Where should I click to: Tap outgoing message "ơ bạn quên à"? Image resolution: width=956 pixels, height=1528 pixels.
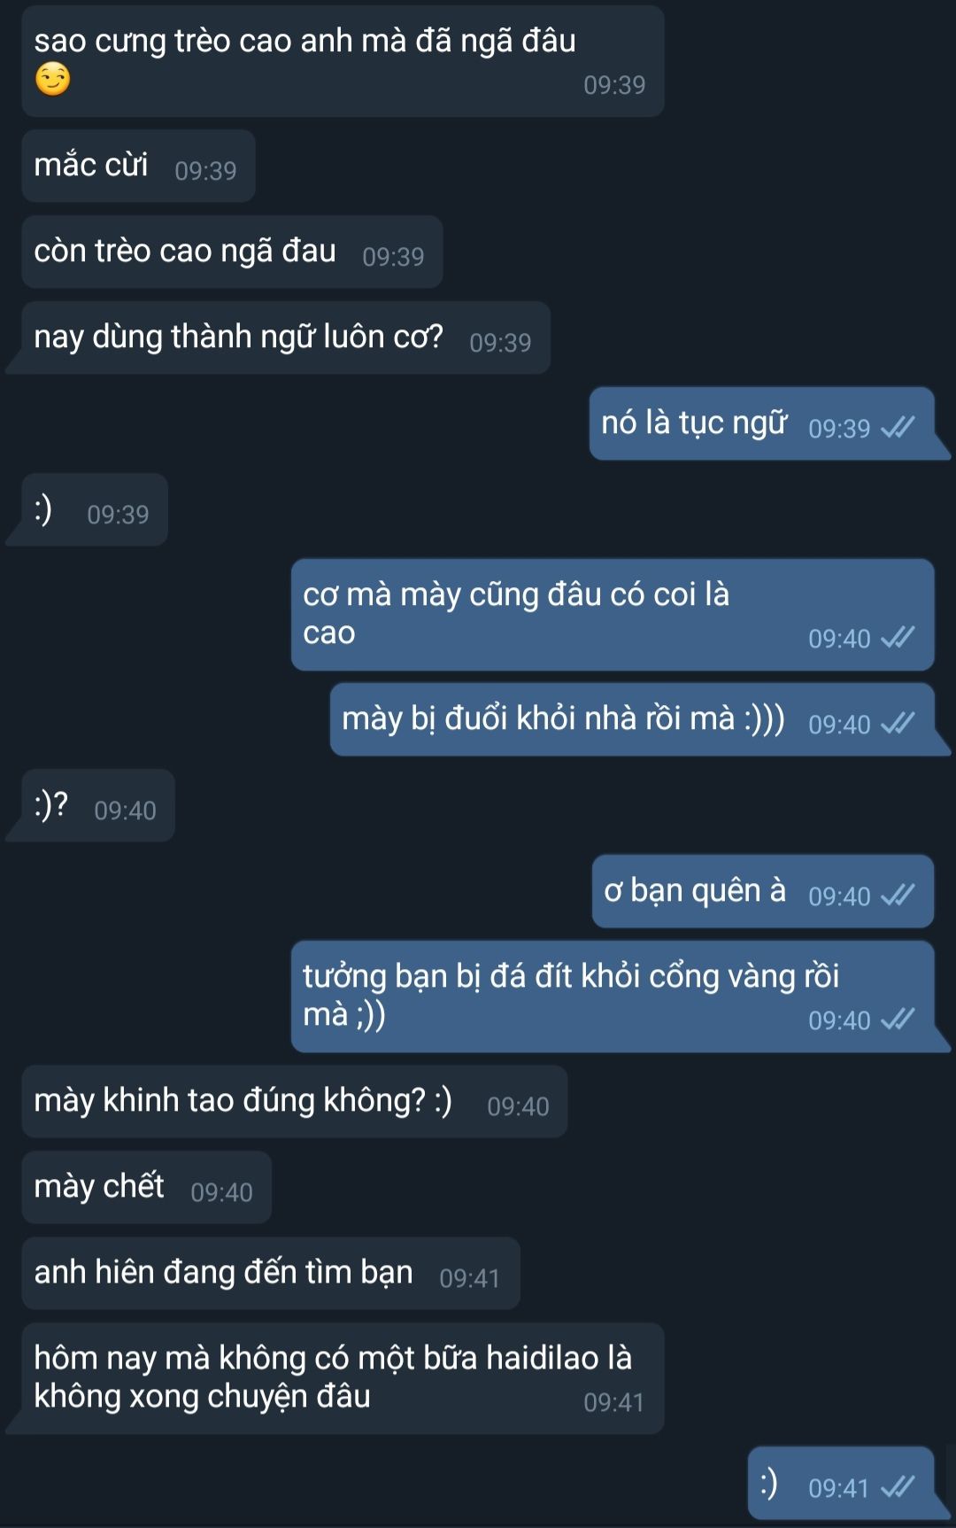(x=763, y=891)
